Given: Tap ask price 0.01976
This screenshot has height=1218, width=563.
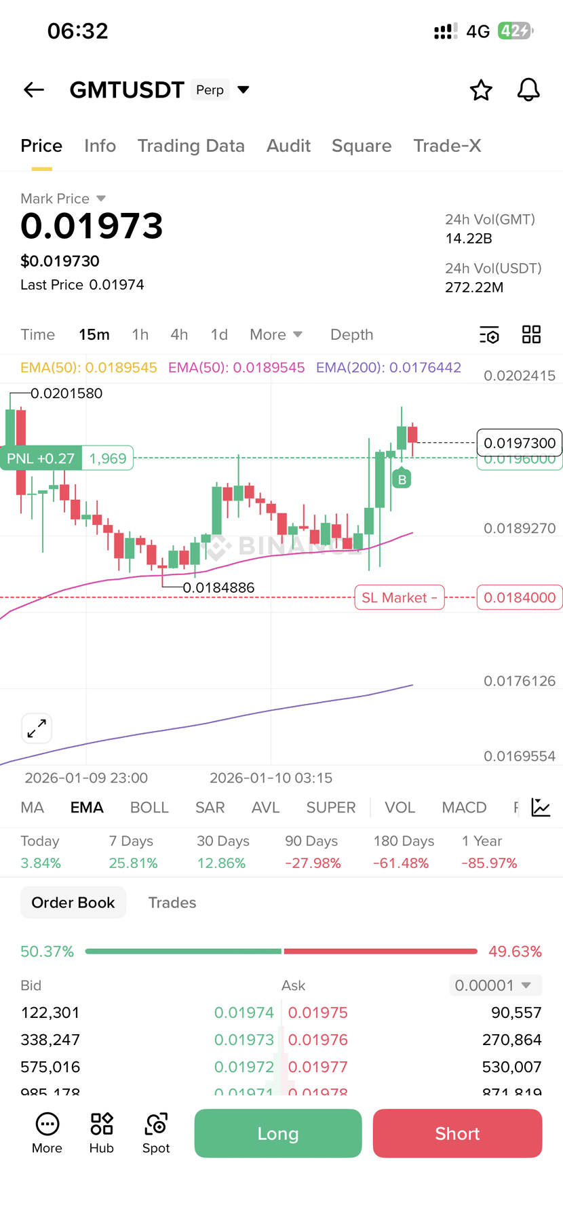Looking at the screenshot, I should [x=318, y=1040].
